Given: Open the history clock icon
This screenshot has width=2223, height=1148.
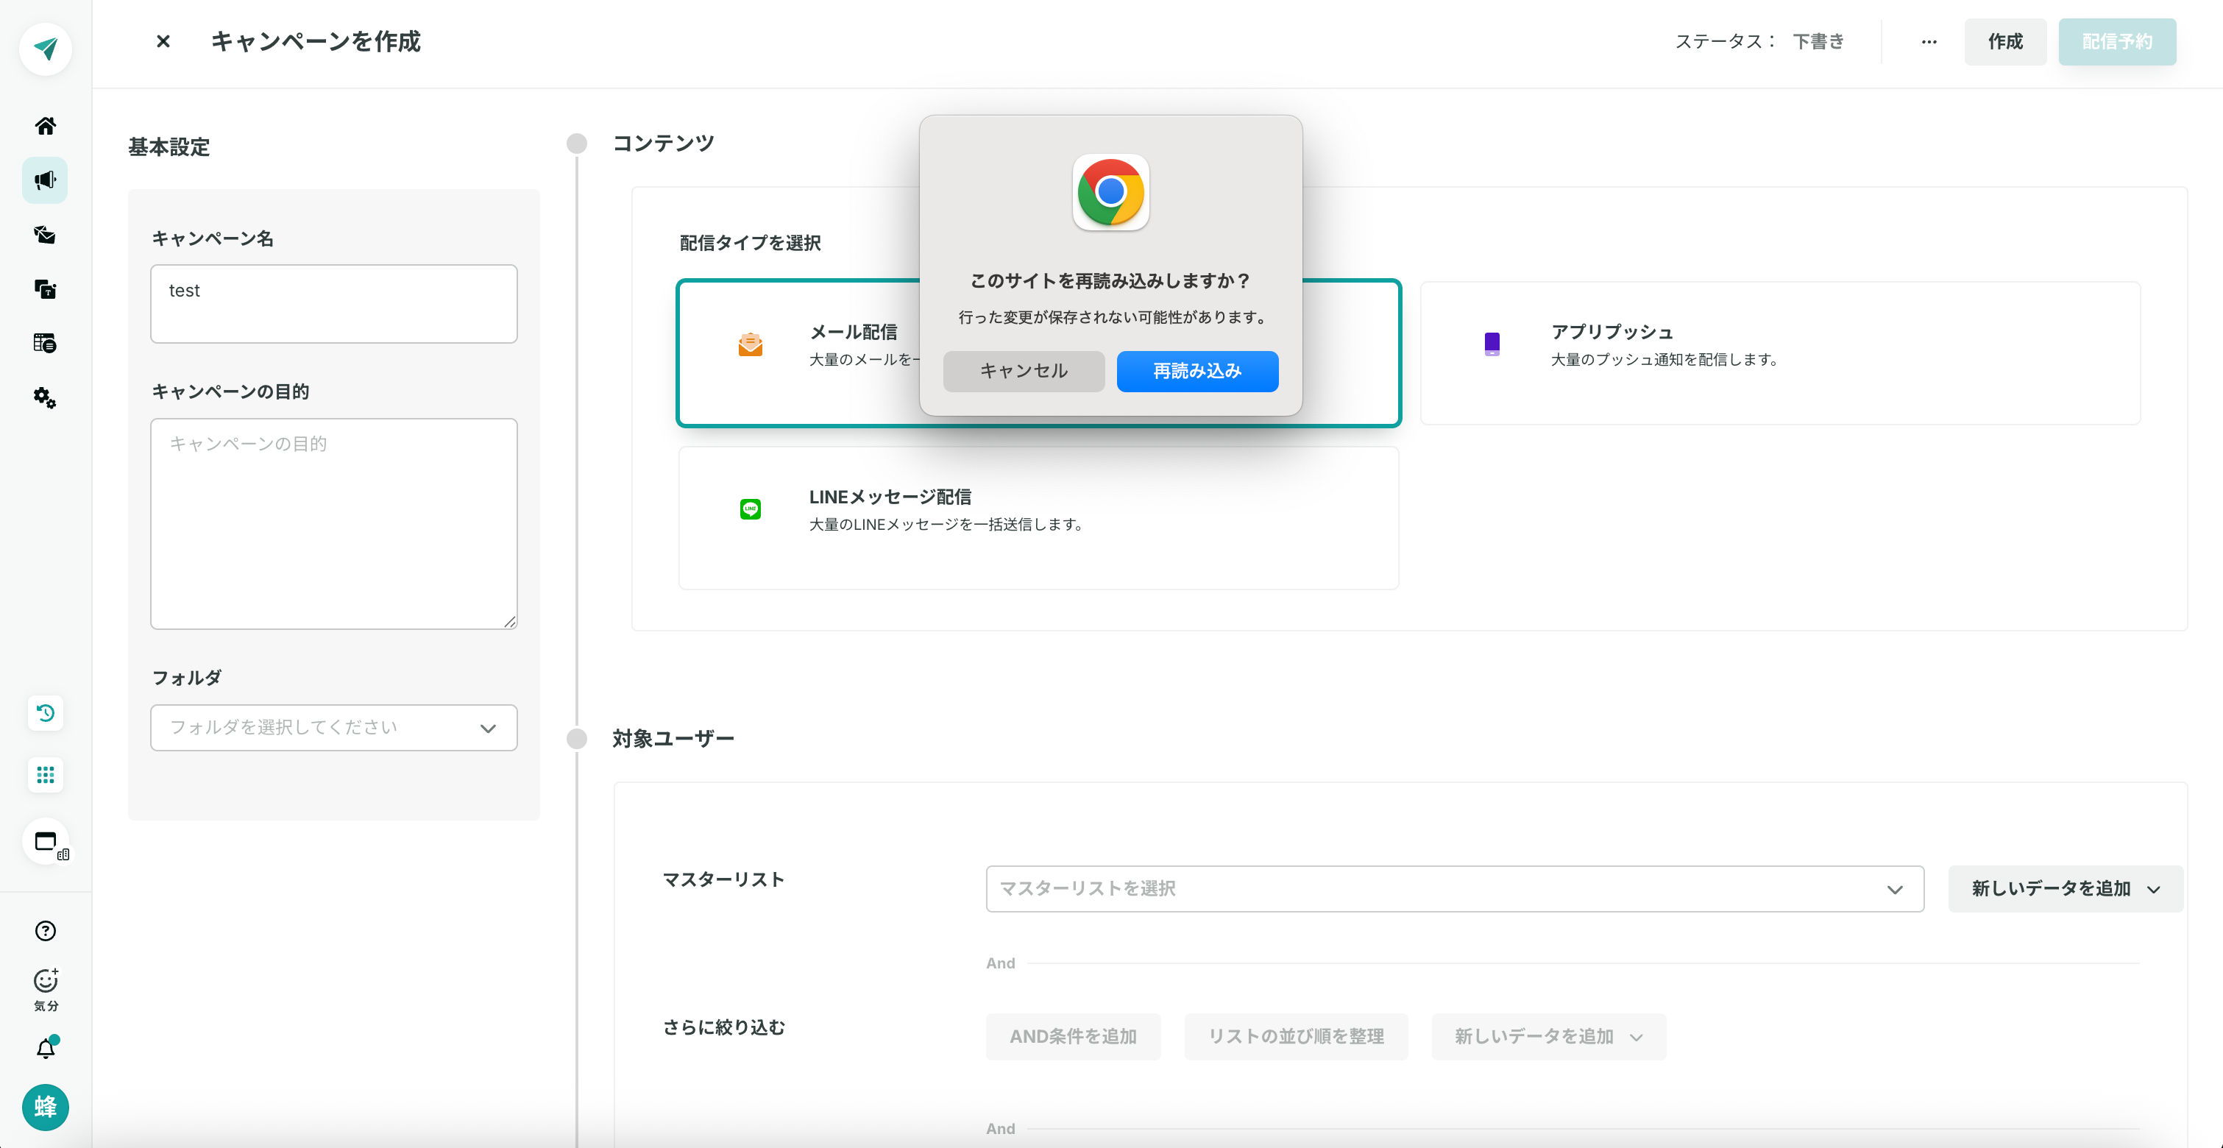Looking at the screenshot, I should click(46, 713).
